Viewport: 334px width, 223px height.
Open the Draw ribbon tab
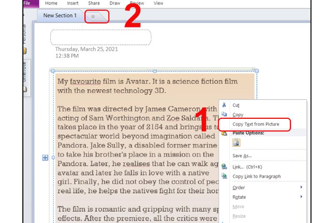pyautogui.click(x=115, y=3)
